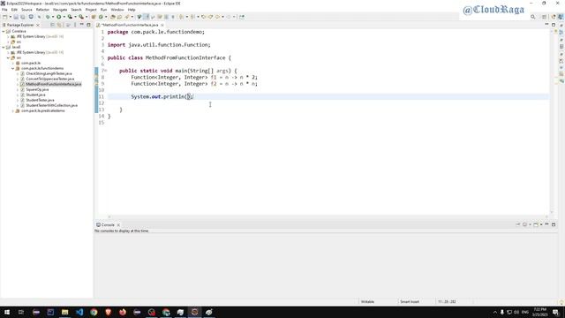Screen dimensions: 565x318
Task: Click the global Search magnifier icon at top right
Action: click(533, 17)
